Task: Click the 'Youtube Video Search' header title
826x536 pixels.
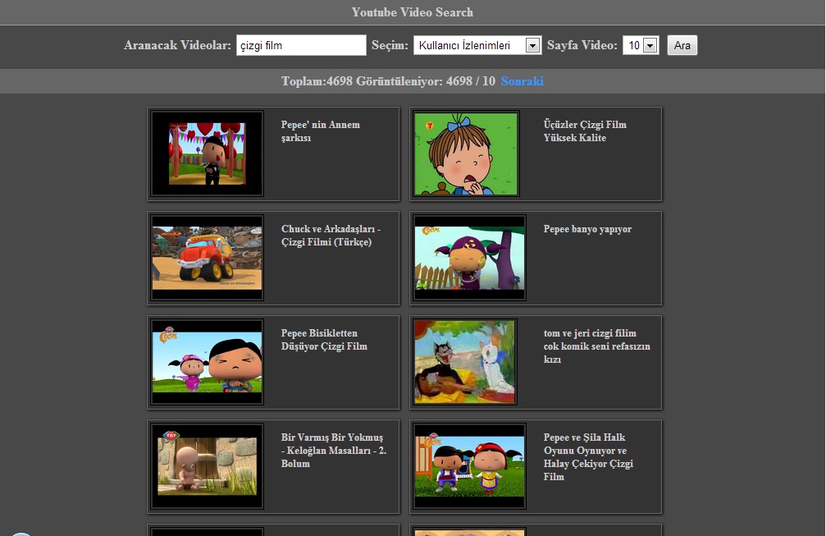Action: tap(413, 12)
